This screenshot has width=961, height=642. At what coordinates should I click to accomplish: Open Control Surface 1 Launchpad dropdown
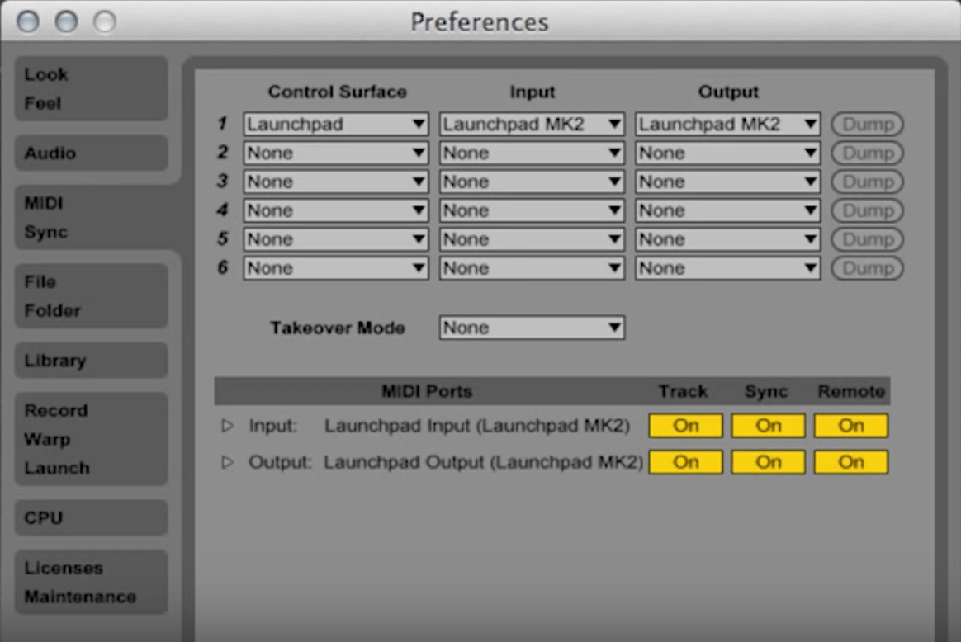click(x=336, y=125)
